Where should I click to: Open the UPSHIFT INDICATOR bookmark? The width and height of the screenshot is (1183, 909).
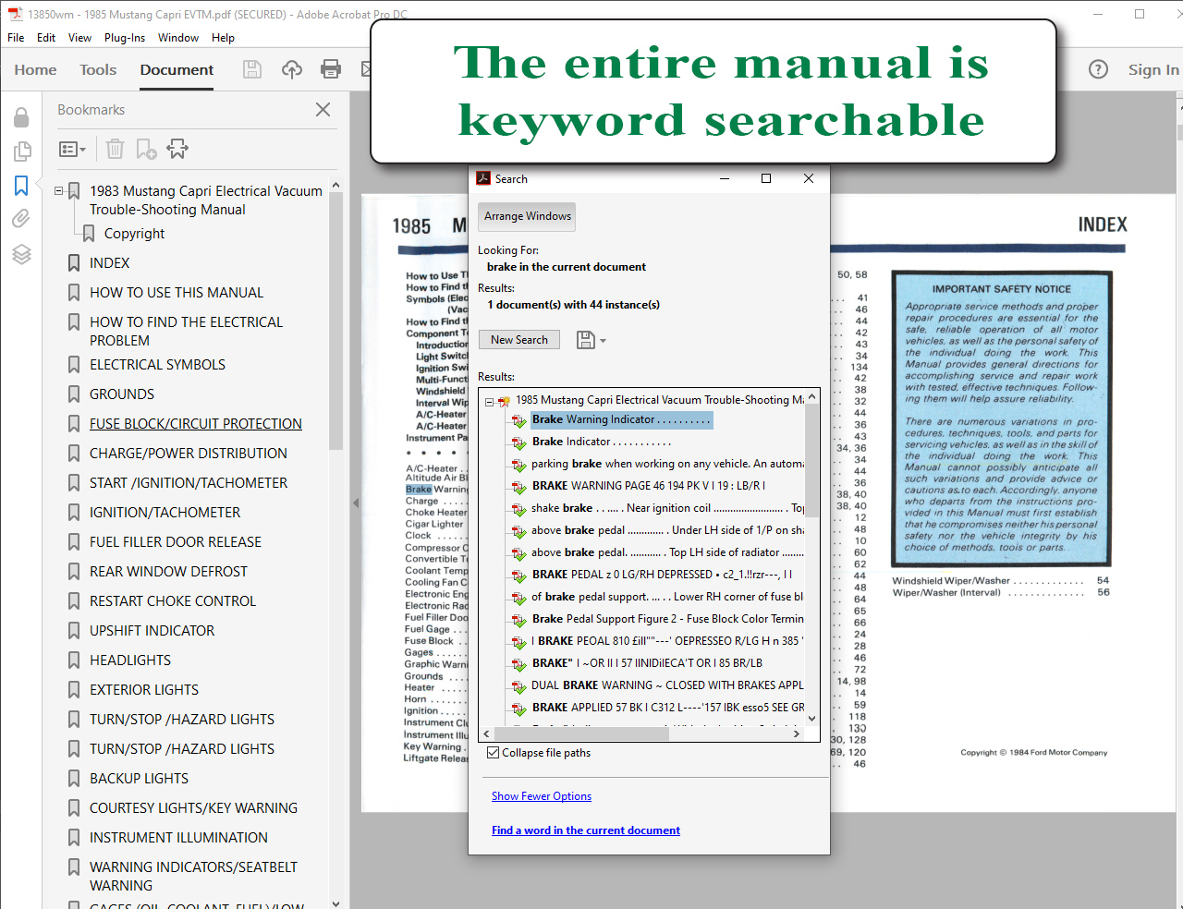152,631
